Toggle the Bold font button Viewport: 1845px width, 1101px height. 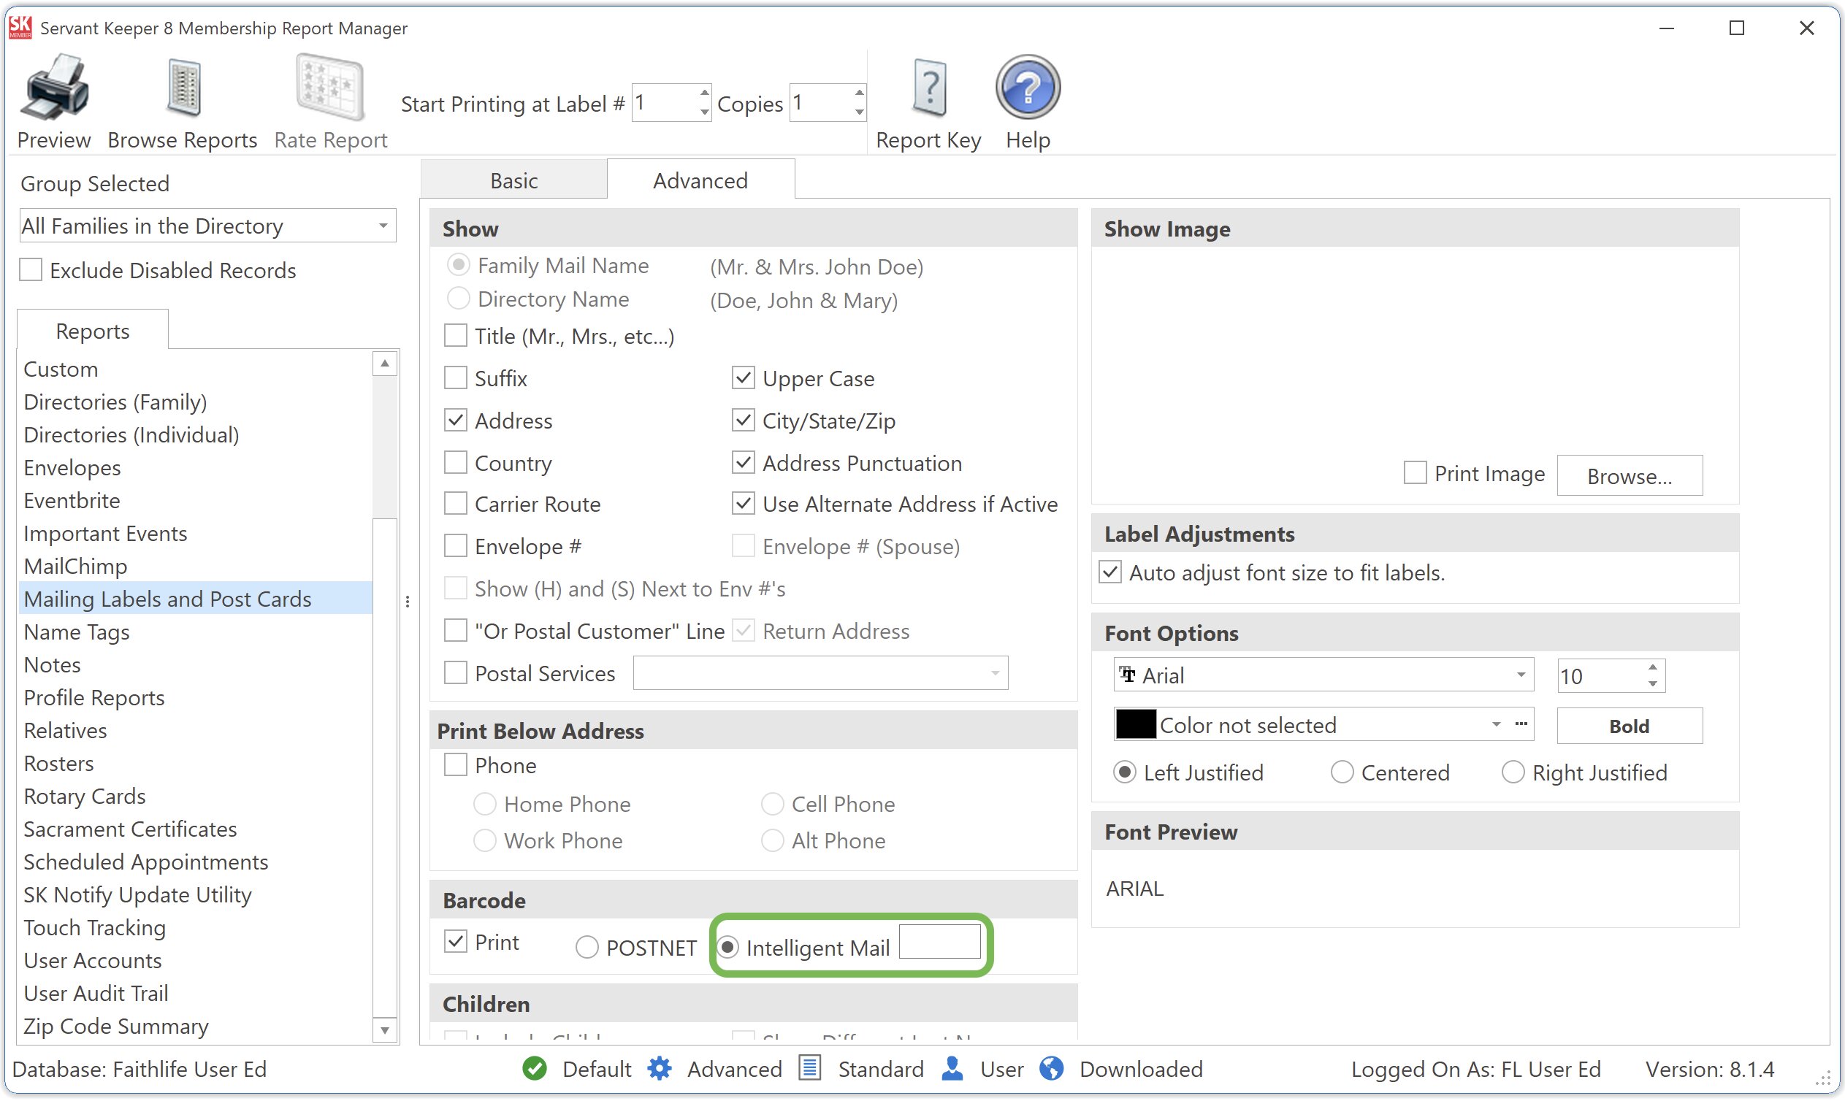(x=1629, y=726)
